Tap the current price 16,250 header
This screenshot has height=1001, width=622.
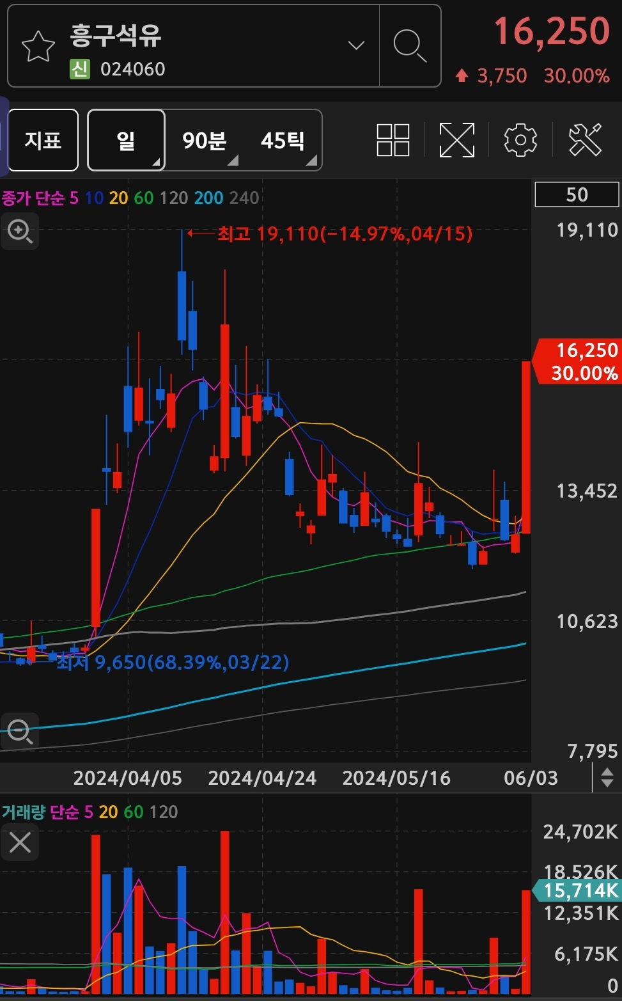pyautogui.click(x=552, y=31)
